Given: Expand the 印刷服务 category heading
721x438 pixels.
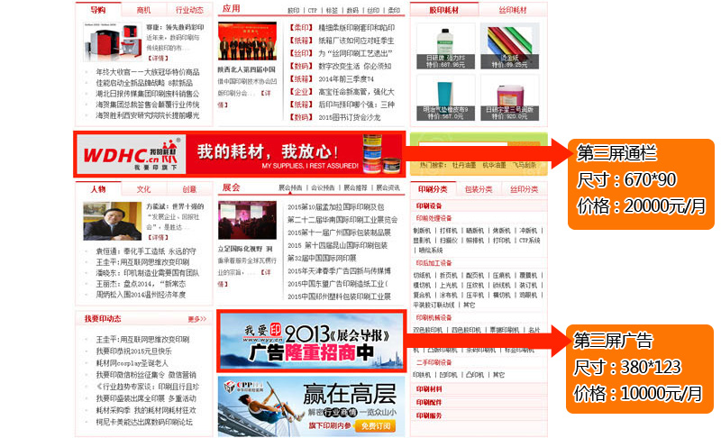Looking at the screenshot, I should pos(428,415).
